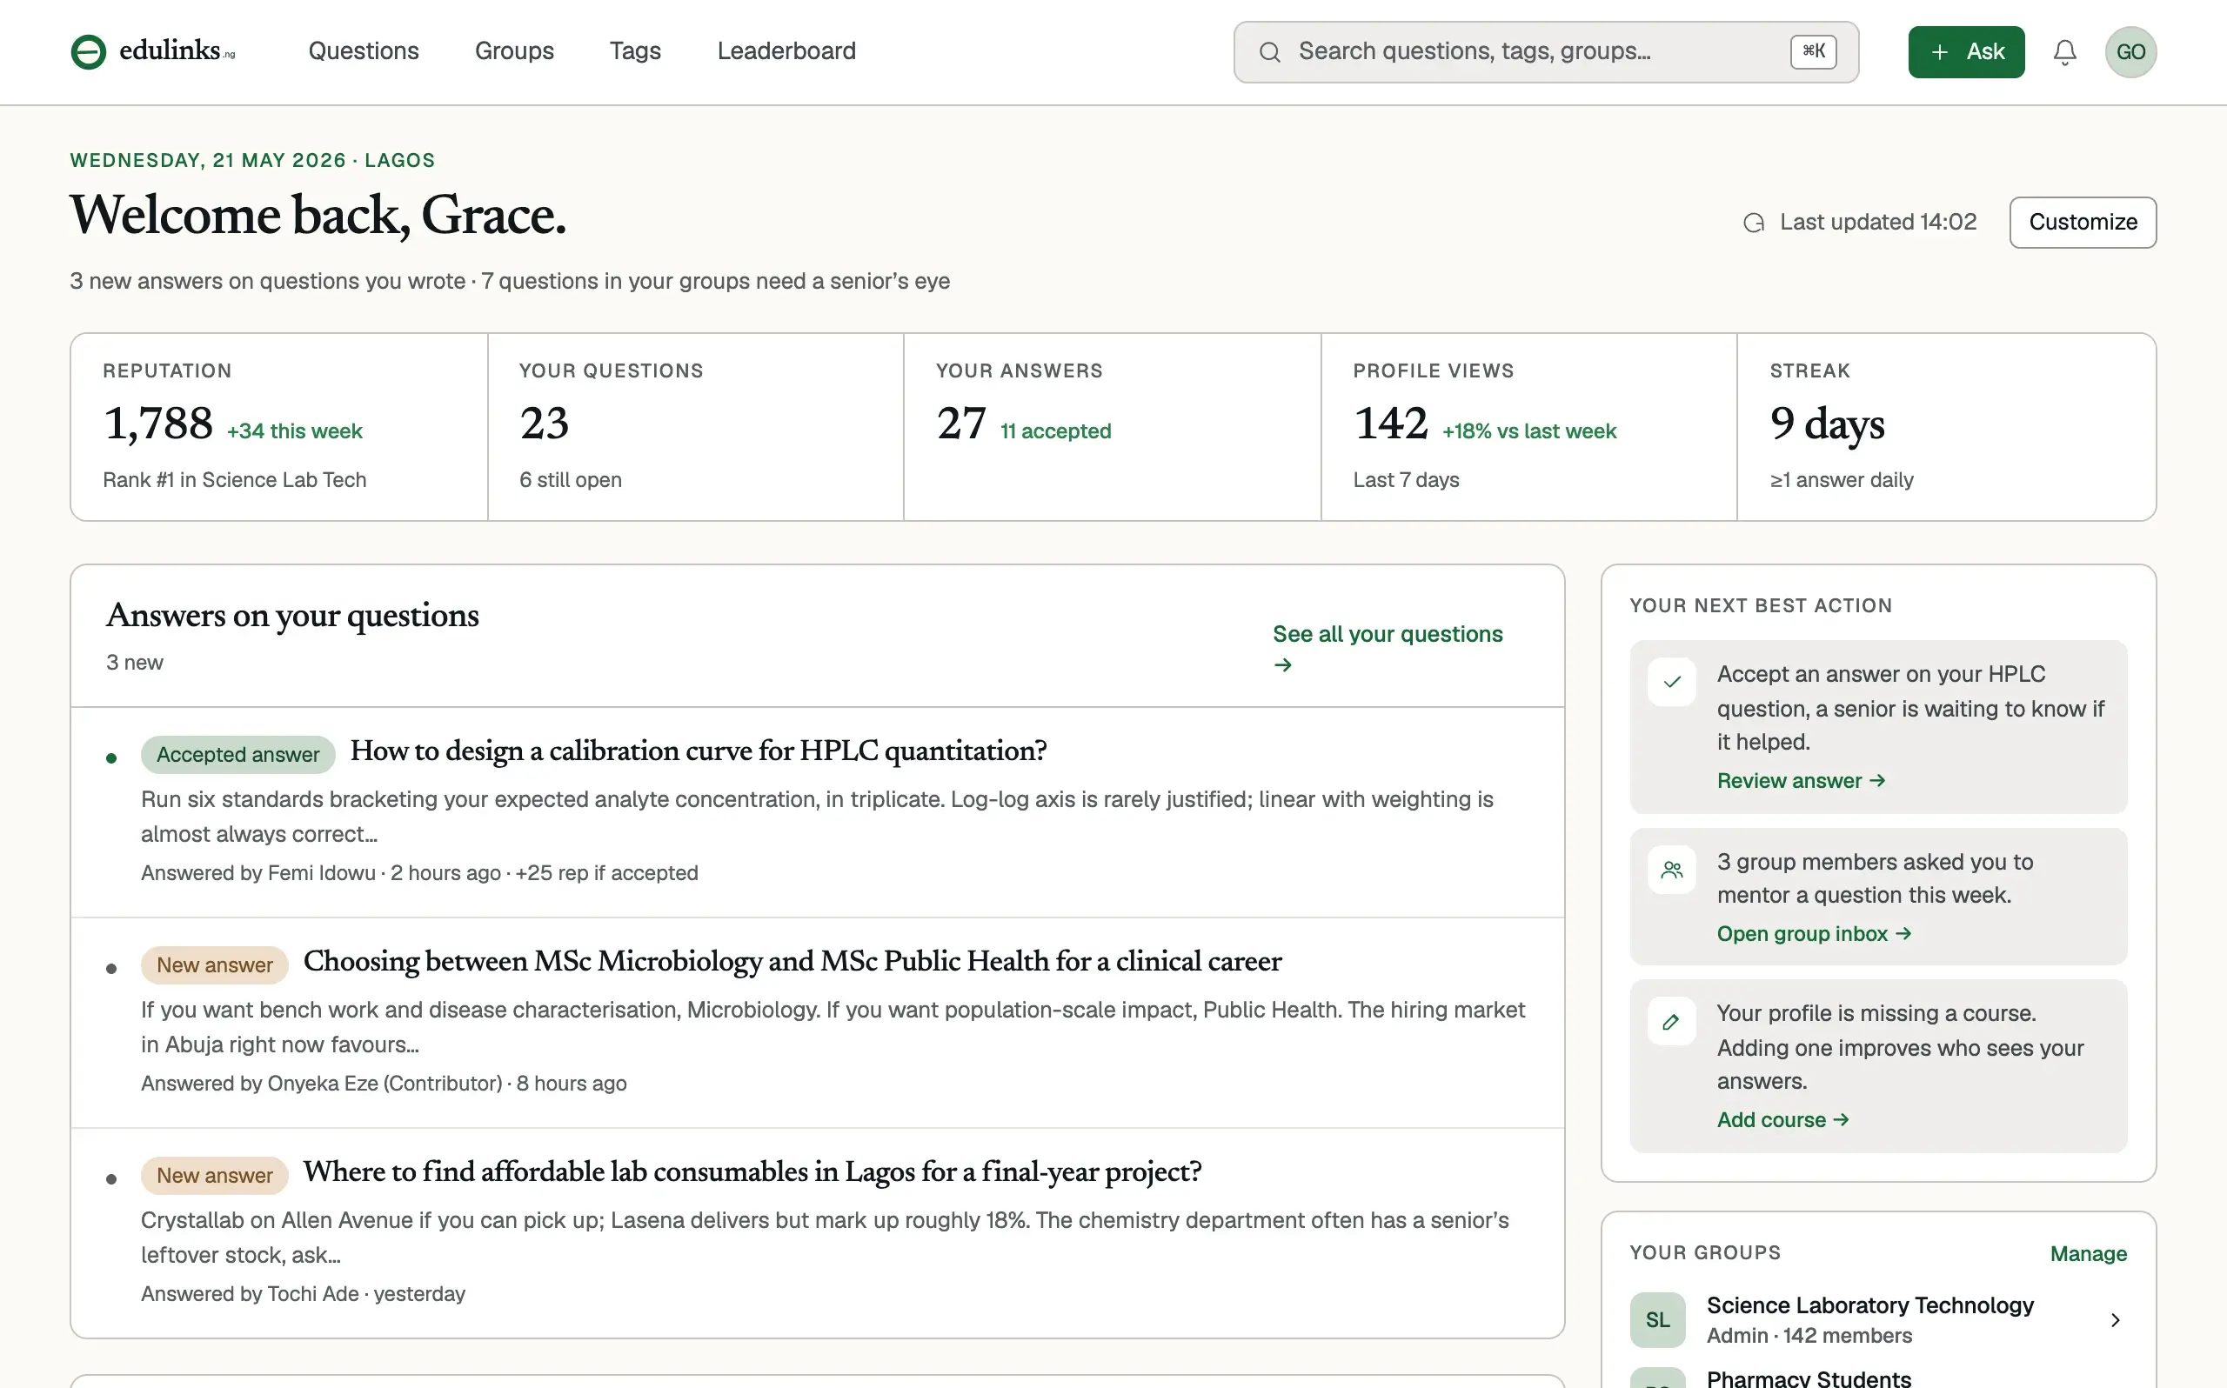Open the group inbox link
The width and height of the screenshot is (2227, 1388).
click(x=1814, y=934)
